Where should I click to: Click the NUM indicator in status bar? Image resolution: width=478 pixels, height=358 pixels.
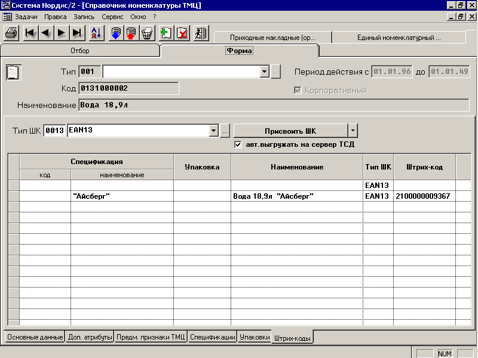(445, 353)
